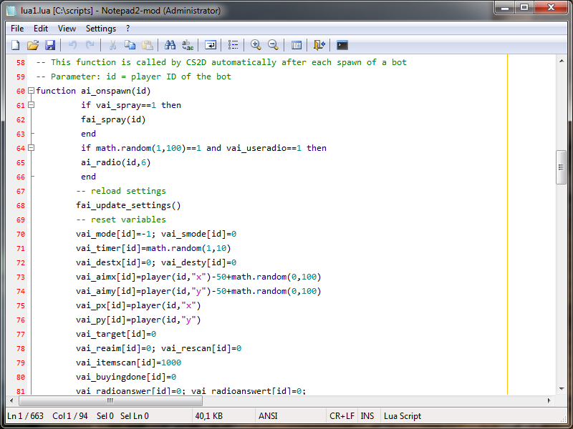This screenshot has height=429, width=573.
Task: Collapse the ai_onspawn function fold marker
Action: click(31, 91)
